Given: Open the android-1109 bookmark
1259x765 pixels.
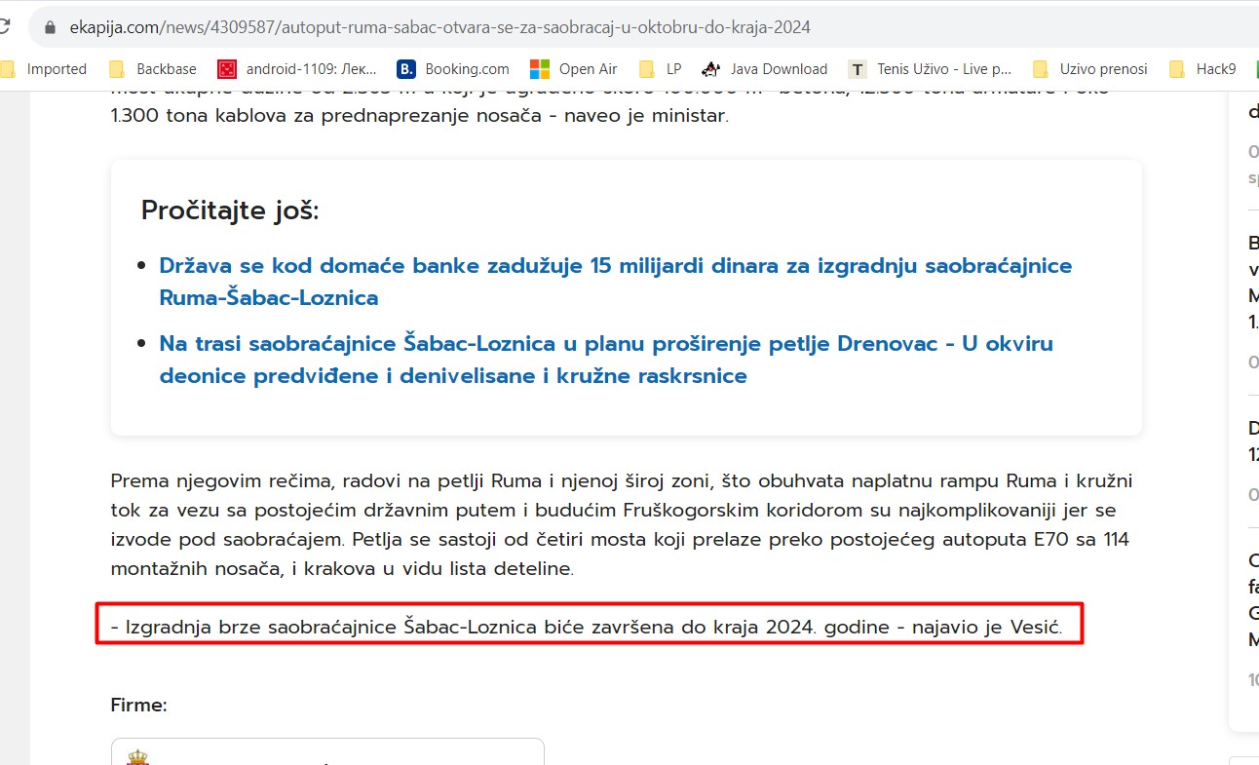Looking at the screenshot, I should pos(296,69).
